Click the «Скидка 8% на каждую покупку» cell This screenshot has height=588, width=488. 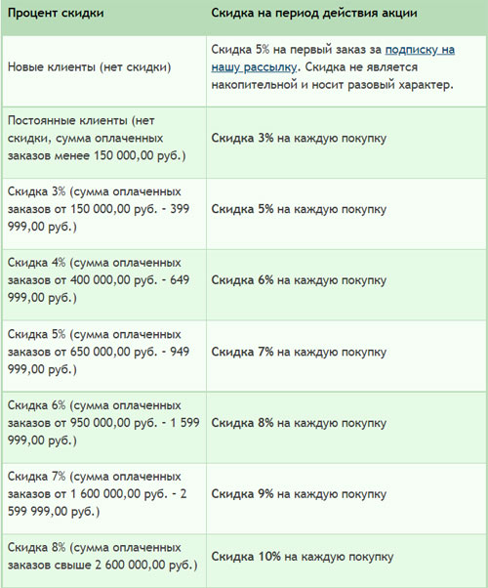pyautogui.click(x=346, y=427)
